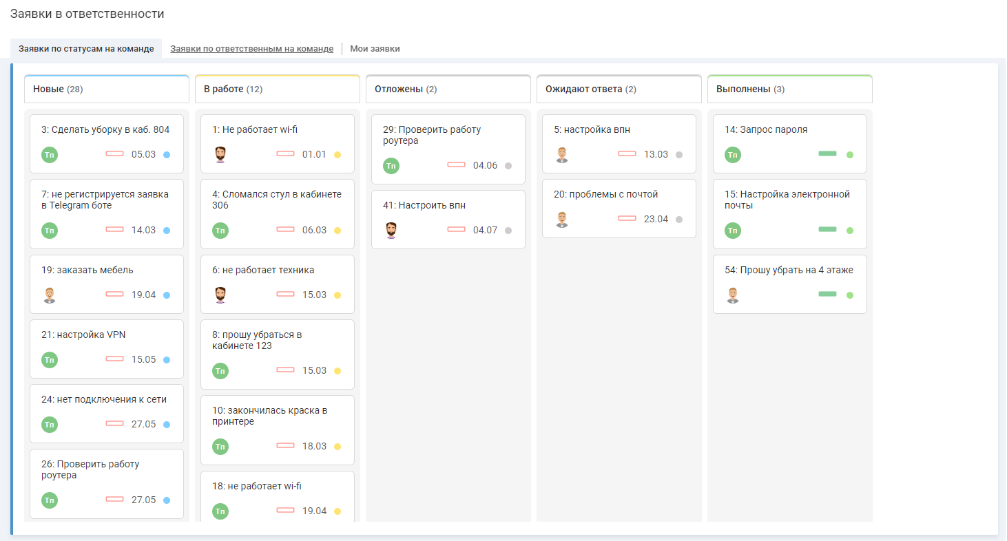Click gray status dot on ticket 20
The image size is (1007, 541).
679,220
